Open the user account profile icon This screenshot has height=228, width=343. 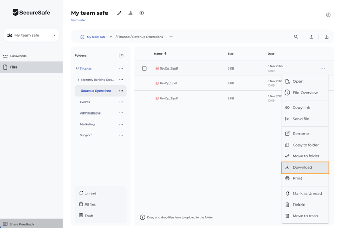pos(328,15)
